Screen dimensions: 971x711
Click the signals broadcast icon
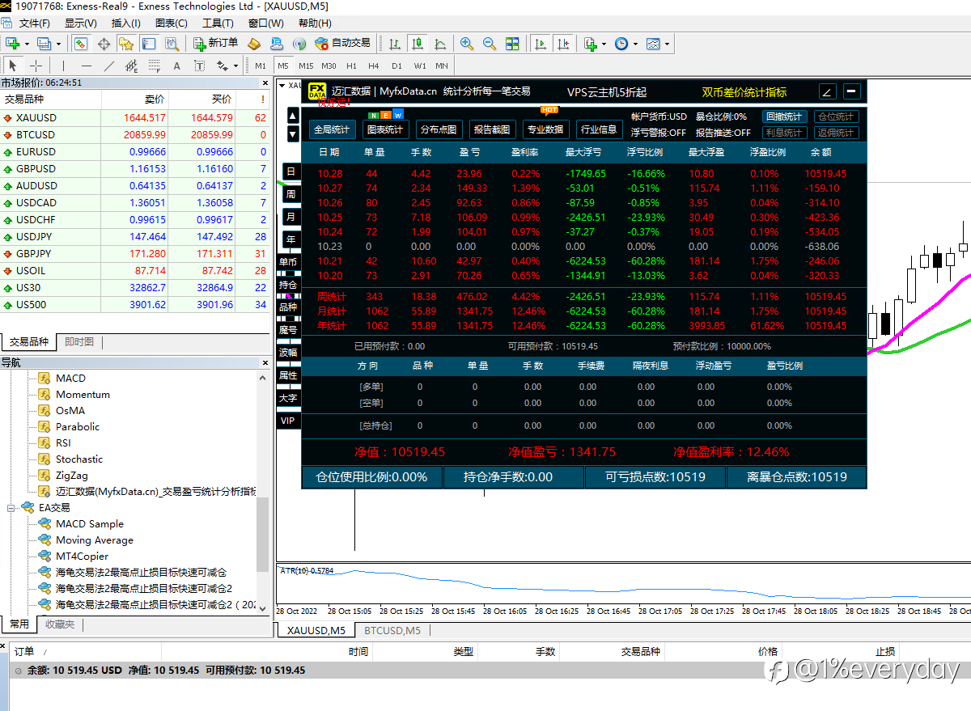[299, 43]
